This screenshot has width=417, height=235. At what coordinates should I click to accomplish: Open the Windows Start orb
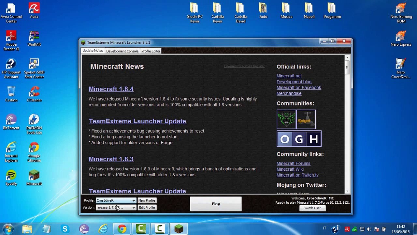[8, 229]
